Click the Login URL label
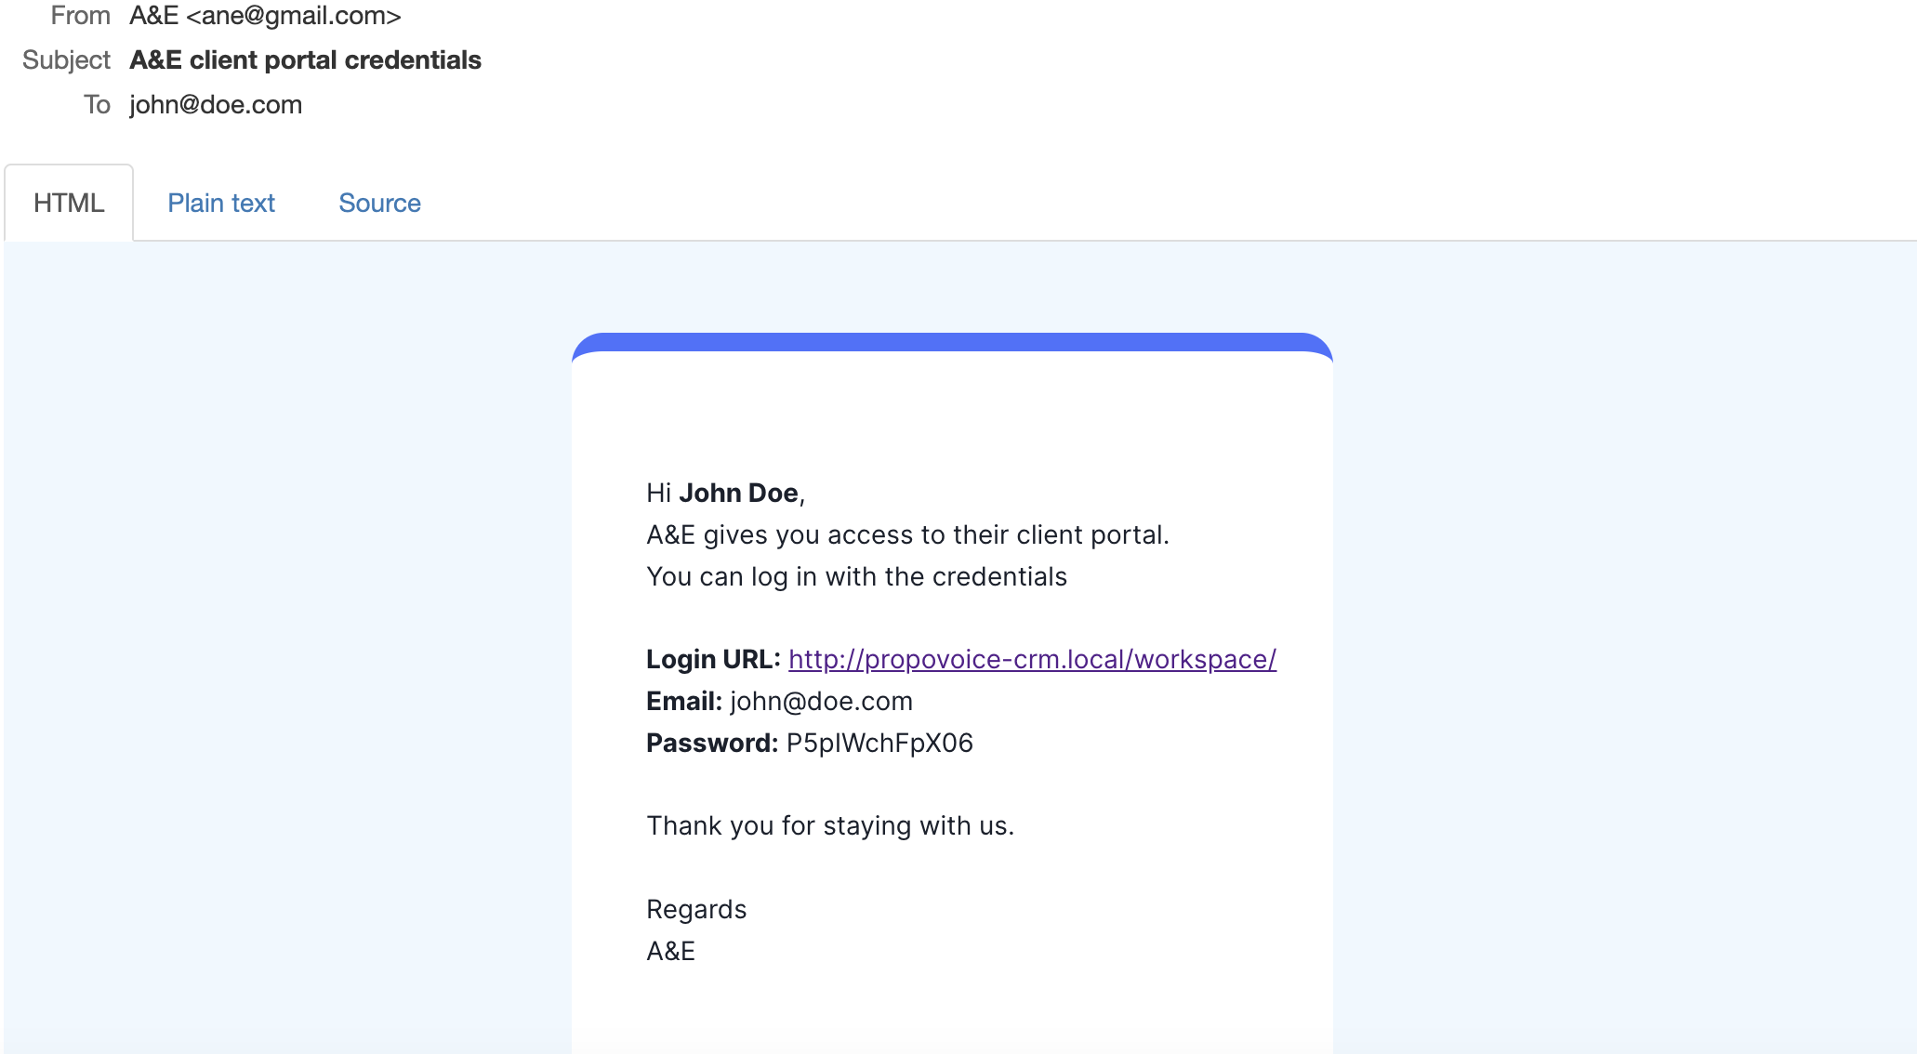The image size is (1917, 1054). click(x=713, y=659)
